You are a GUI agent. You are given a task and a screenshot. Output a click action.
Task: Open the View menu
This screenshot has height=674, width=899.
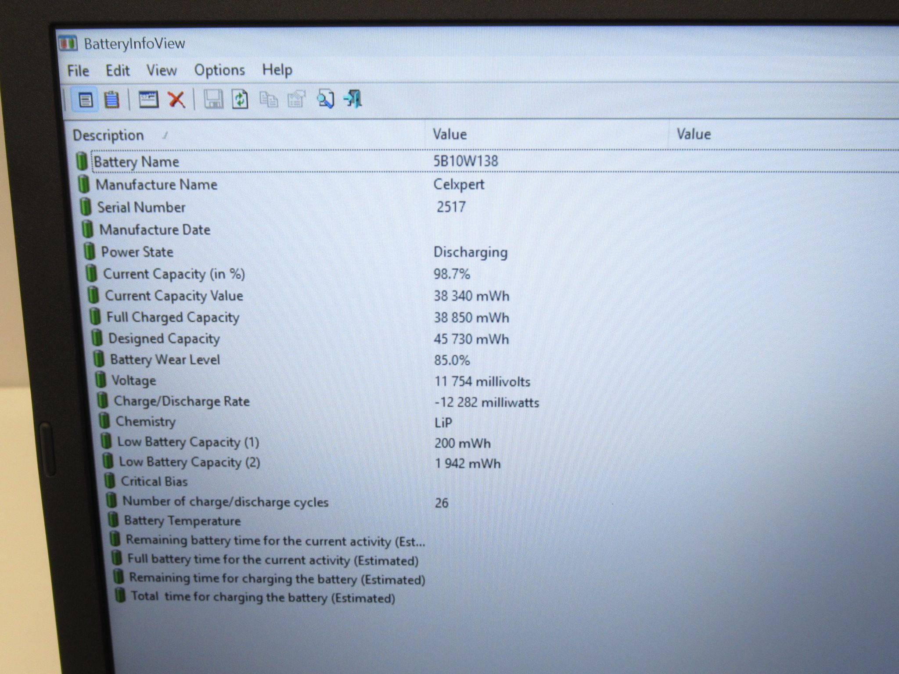click(162, 71)
